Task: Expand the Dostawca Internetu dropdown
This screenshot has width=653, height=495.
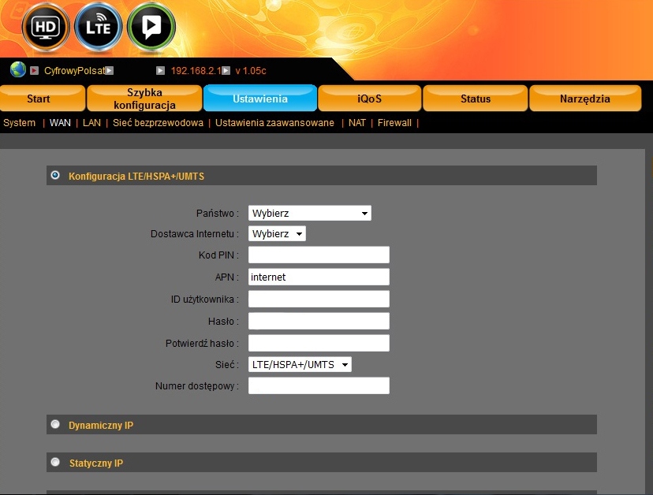Action: coord(277,234)
